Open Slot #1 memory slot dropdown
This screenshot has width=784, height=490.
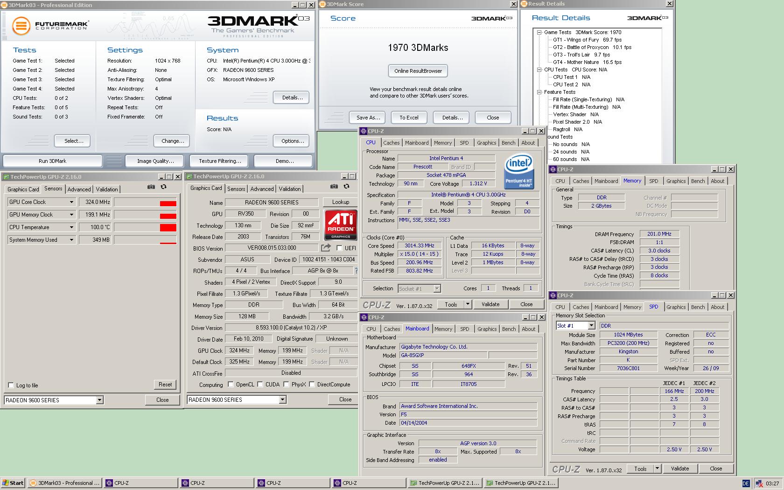pos(591,326)
